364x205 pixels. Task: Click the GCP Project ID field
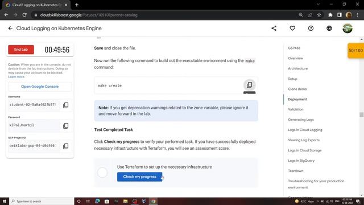[x=34, y=146]
